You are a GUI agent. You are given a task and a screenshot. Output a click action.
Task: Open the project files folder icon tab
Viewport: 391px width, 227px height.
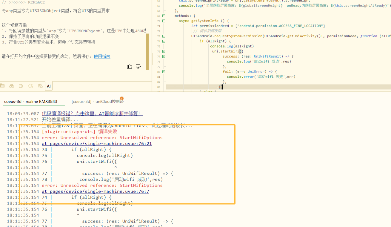[2, 86]
